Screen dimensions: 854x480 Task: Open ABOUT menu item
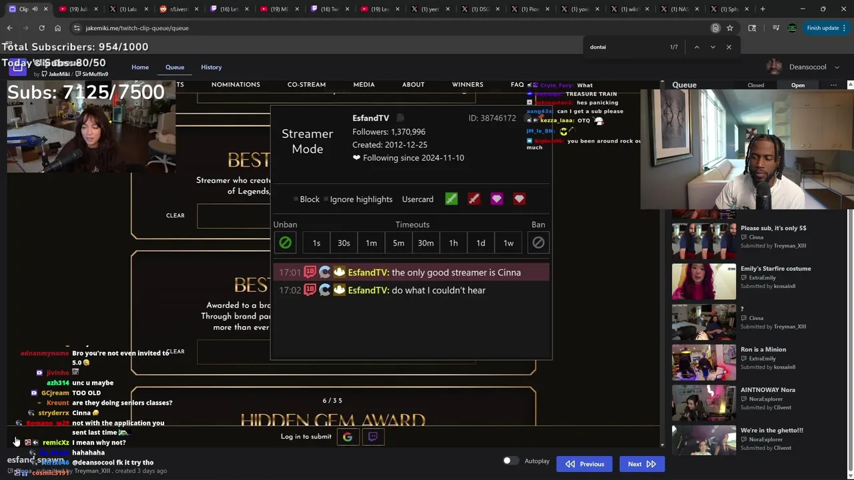[x=413, y=85]
